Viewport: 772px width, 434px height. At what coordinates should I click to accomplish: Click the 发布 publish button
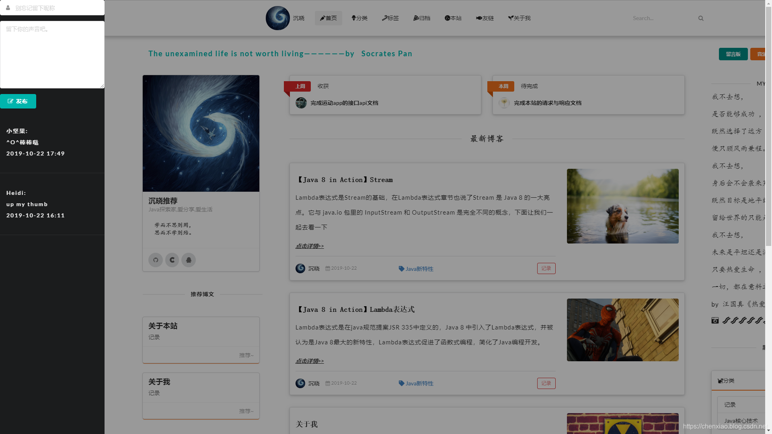pyautogui.click(x=18, y=101)
